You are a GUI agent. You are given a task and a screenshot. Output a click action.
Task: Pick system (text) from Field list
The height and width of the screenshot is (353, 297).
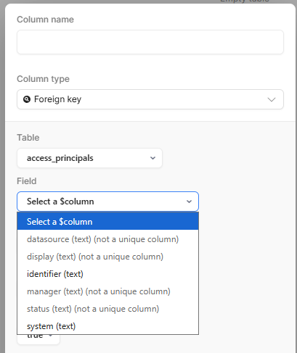tap(107, 326)
